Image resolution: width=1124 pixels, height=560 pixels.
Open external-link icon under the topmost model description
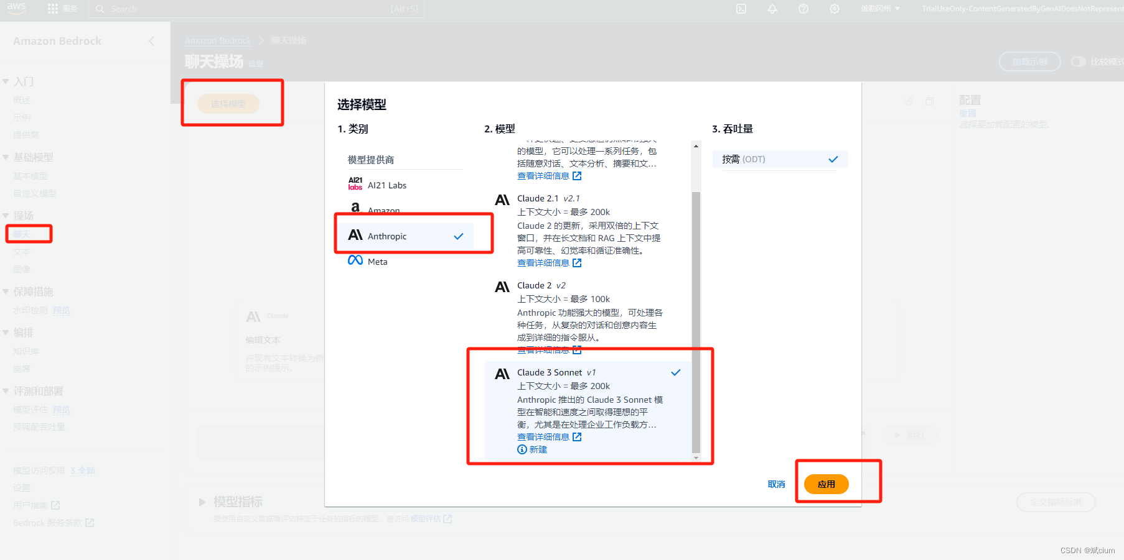(x=577, y=176)
